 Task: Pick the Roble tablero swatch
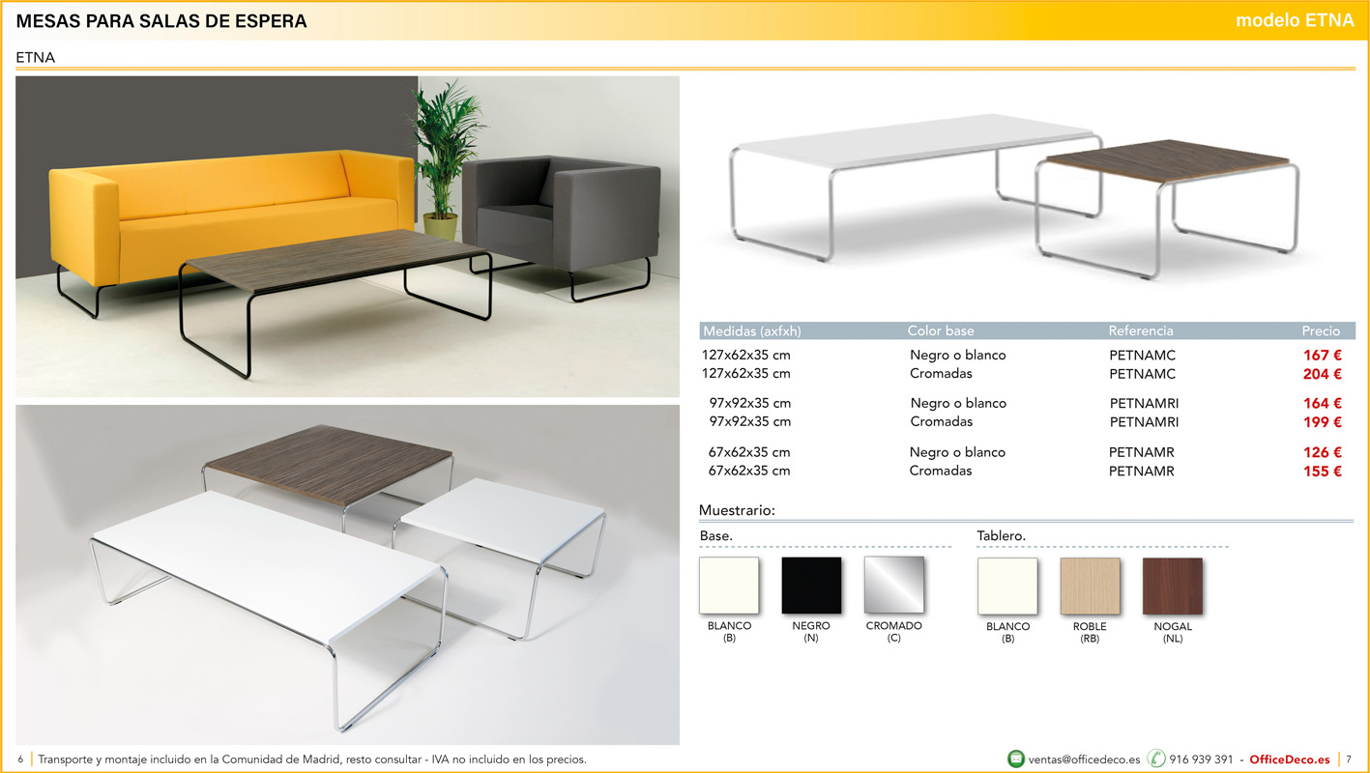point(1090,587)
